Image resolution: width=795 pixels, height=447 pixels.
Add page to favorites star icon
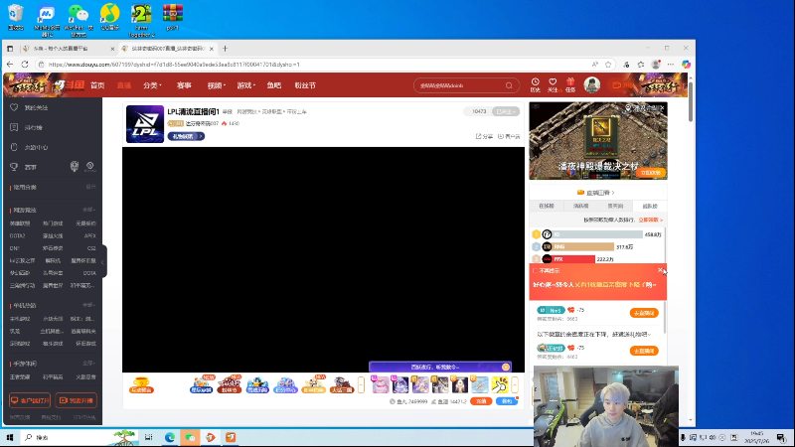coord(608,65)
